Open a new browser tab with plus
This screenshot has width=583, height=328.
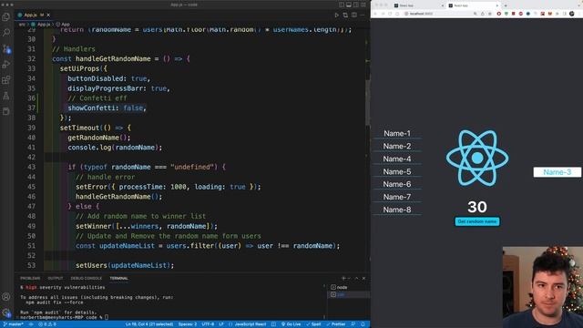[506, 5]
